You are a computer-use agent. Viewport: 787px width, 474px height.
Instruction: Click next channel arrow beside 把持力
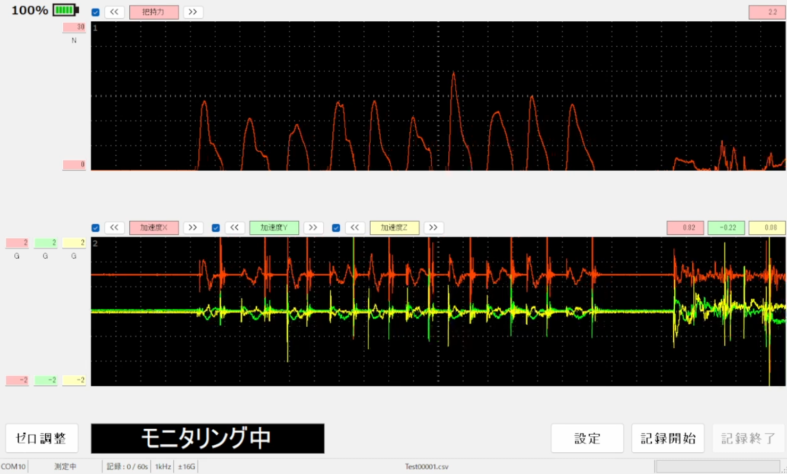click(x=193, y=12)
